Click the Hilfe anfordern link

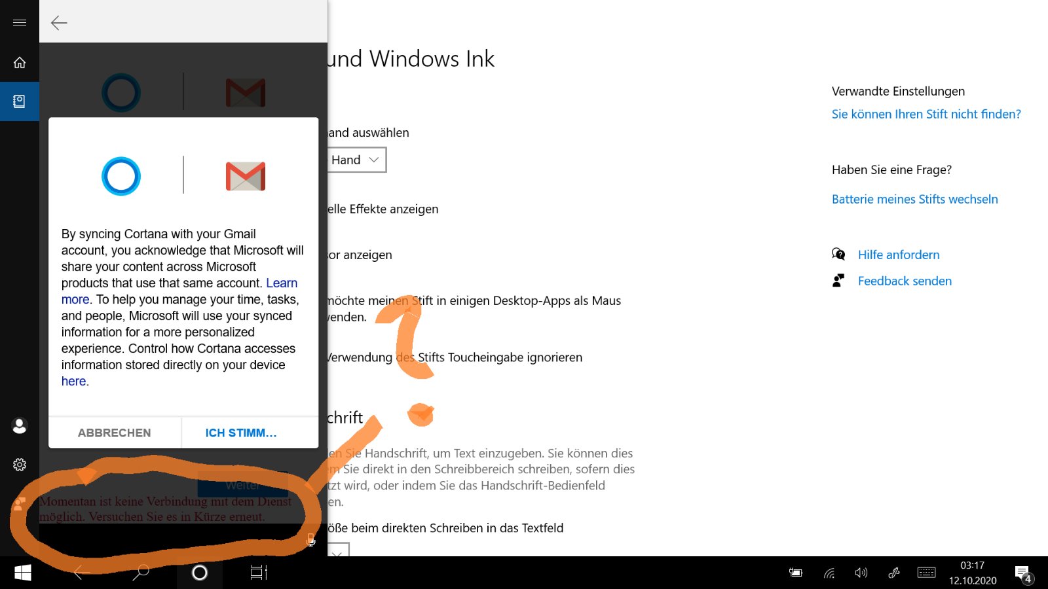coord(899,255)
